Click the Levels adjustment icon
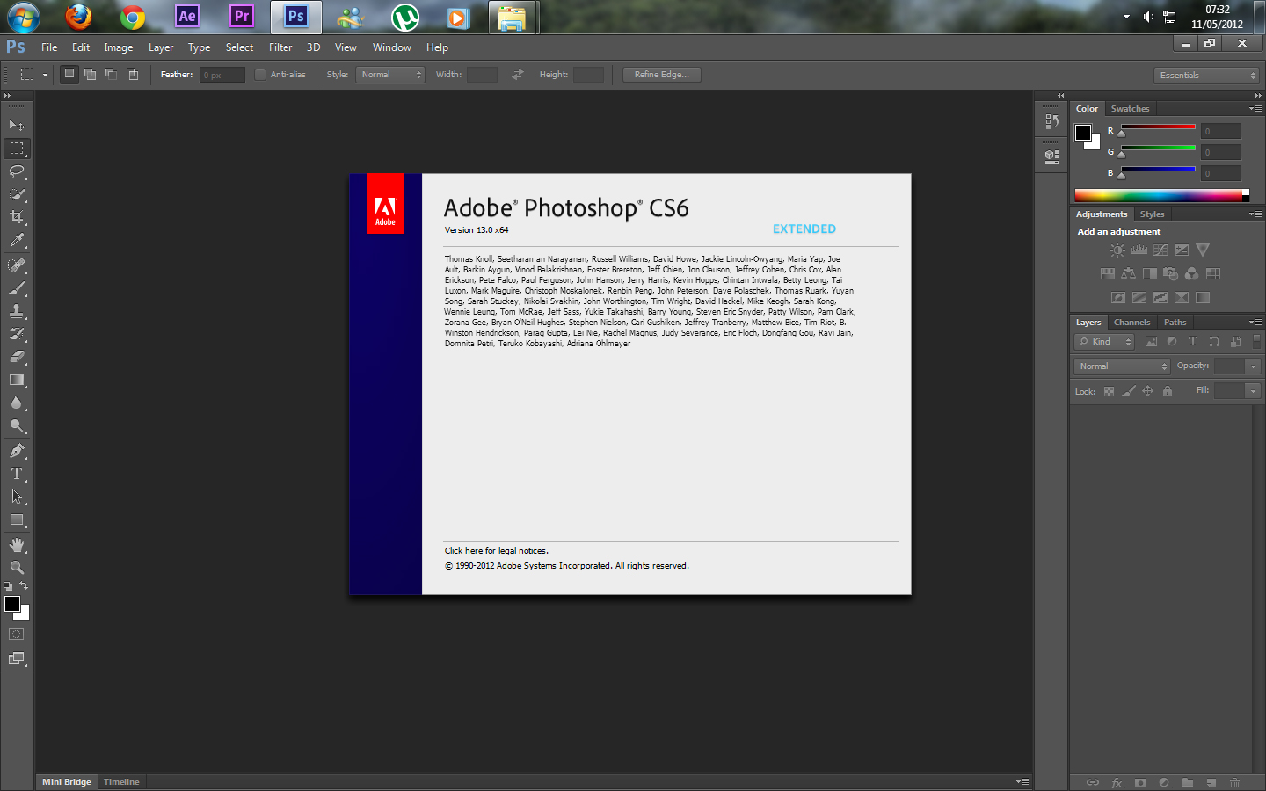Screen dimensions: 1266x791 pos(1139,250)
